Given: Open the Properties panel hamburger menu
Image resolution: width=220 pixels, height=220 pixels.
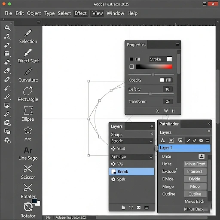Looking at the screenshot, I should [x=177, y=44].
